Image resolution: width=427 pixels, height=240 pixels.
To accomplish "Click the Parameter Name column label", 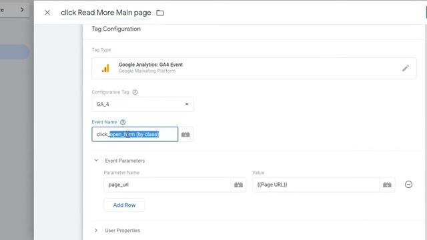I will click(121, 173).
